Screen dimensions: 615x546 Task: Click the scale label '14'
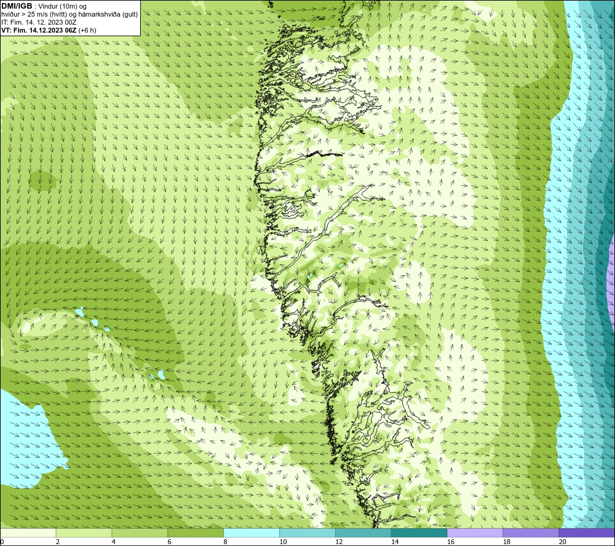pyautogui.click(x=395, y=542)
